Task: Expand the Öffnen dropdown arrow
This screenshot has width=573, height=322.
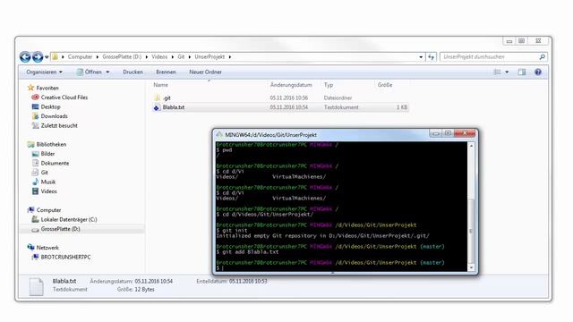Action: pyautogui.click(x=107, y=72)
